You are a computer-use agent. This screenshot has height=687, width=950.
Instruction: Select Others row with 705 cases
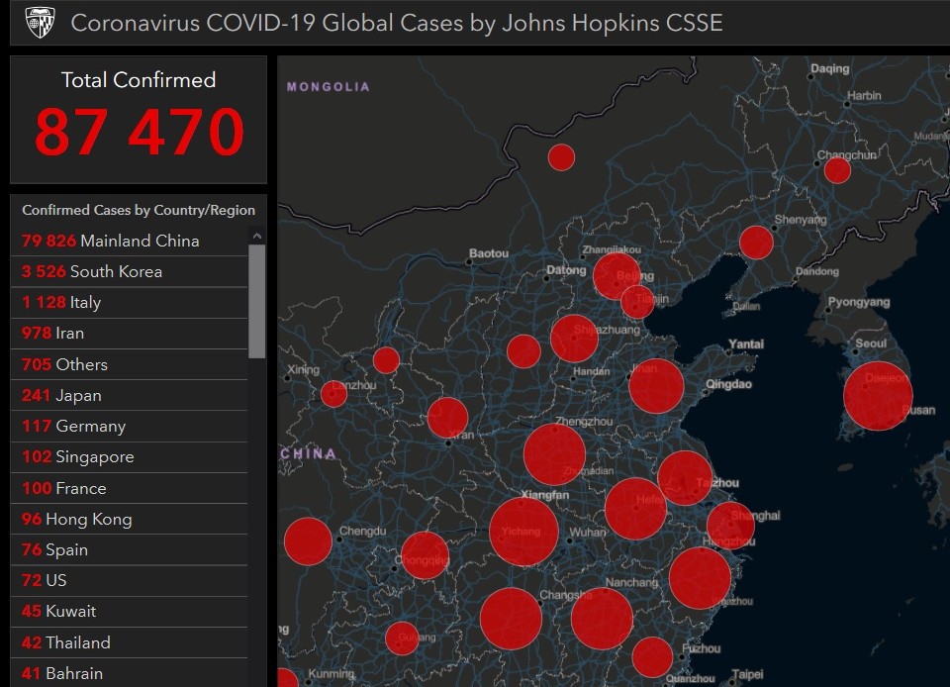[x=129, y=364]
